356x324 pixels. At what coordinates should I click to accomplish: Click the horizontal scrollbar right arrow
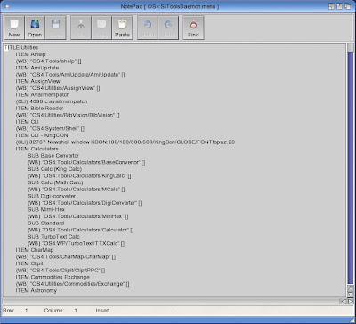point(350,301)
